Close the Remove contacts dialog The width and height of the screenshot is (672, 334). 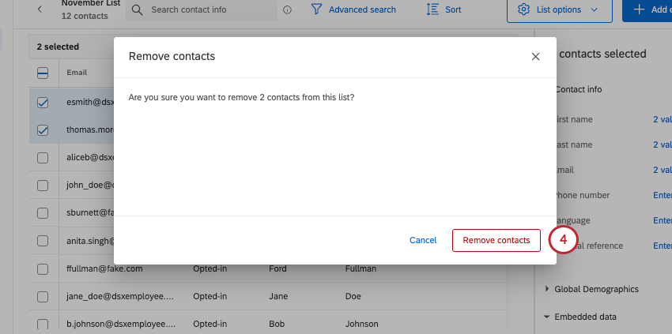pyautogui.click(x=535, y=57)
